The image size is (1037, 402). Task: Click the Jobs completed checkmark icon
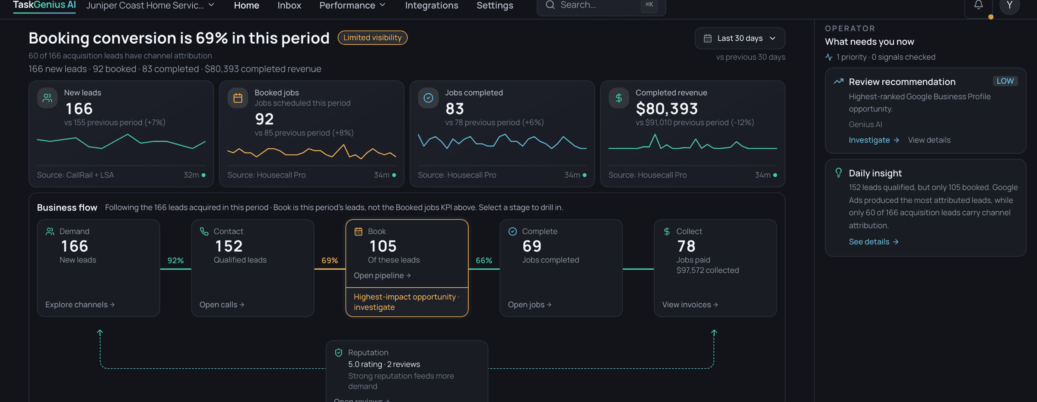[428, 98]
